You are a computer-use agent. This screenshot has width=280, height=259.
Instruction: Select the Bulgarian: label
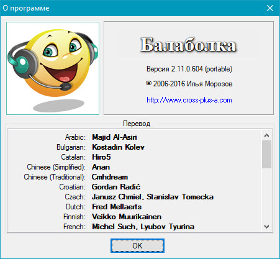(x=71, y=147)
